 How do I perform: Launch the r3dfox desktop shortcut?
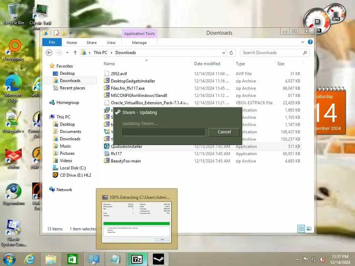[14, 158]
